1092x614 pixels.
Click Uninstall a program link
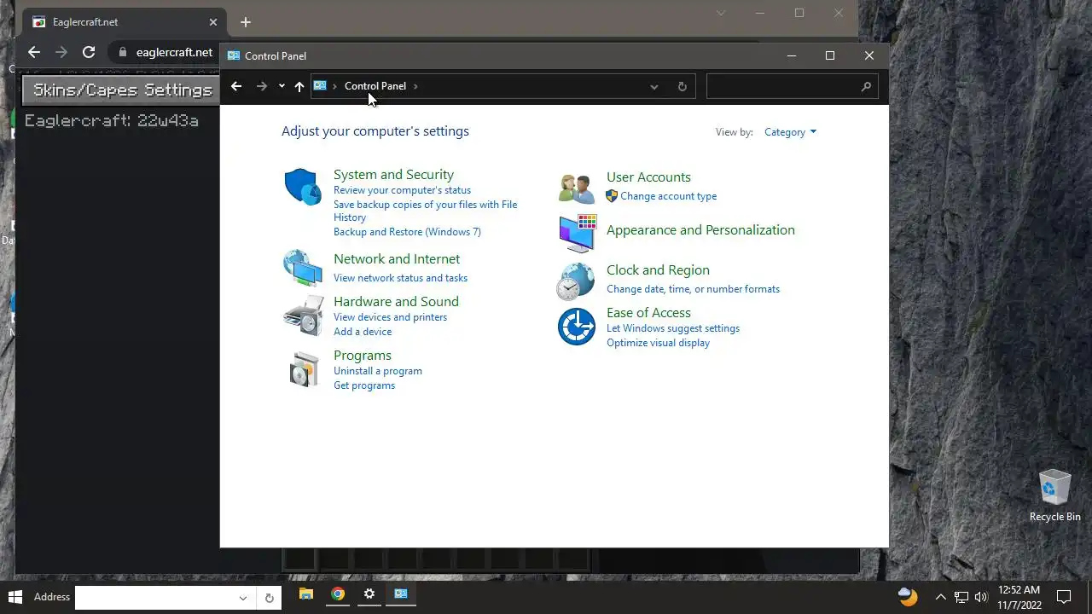tap(378, 371)
